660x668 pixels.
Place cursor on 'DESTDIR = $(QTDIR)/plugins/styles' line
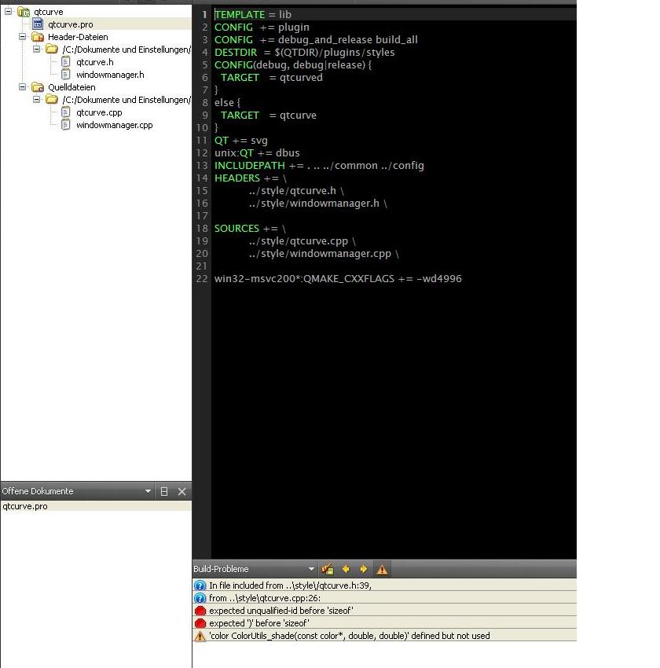pyautogui.click(x=304, y=53)
